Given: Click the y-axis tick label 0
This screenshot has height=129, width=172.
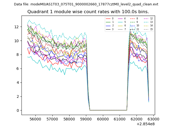Looking at the screenshot, I should pos(18,110).
